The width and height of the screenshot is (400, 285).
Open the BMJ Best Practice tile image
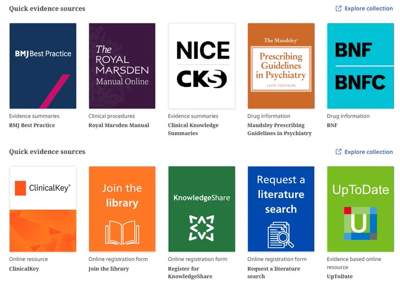tap(43, 66)
